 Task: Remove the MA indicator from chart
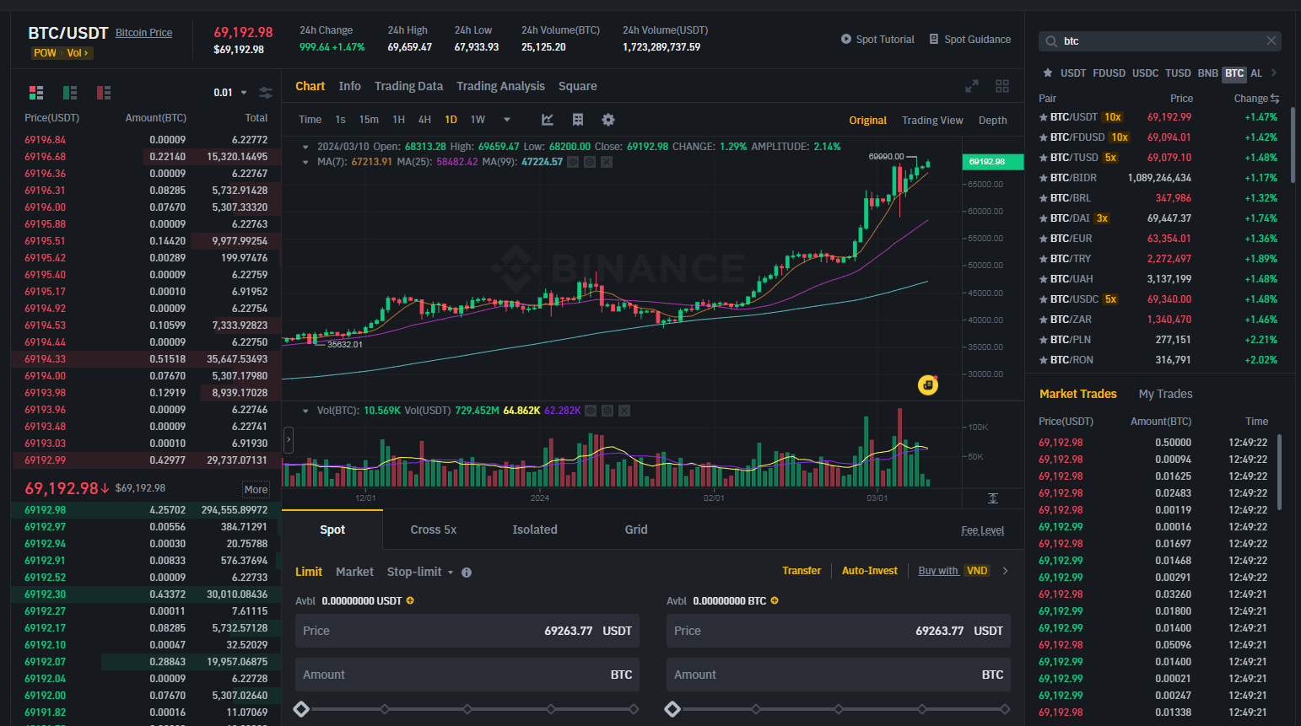click(x=607, y=162)
